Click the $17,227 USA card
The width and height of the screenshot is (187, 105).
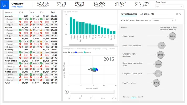[142, 4]
